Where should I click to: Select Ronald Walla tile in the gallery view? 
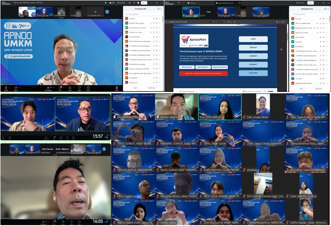tap(176, 107)
